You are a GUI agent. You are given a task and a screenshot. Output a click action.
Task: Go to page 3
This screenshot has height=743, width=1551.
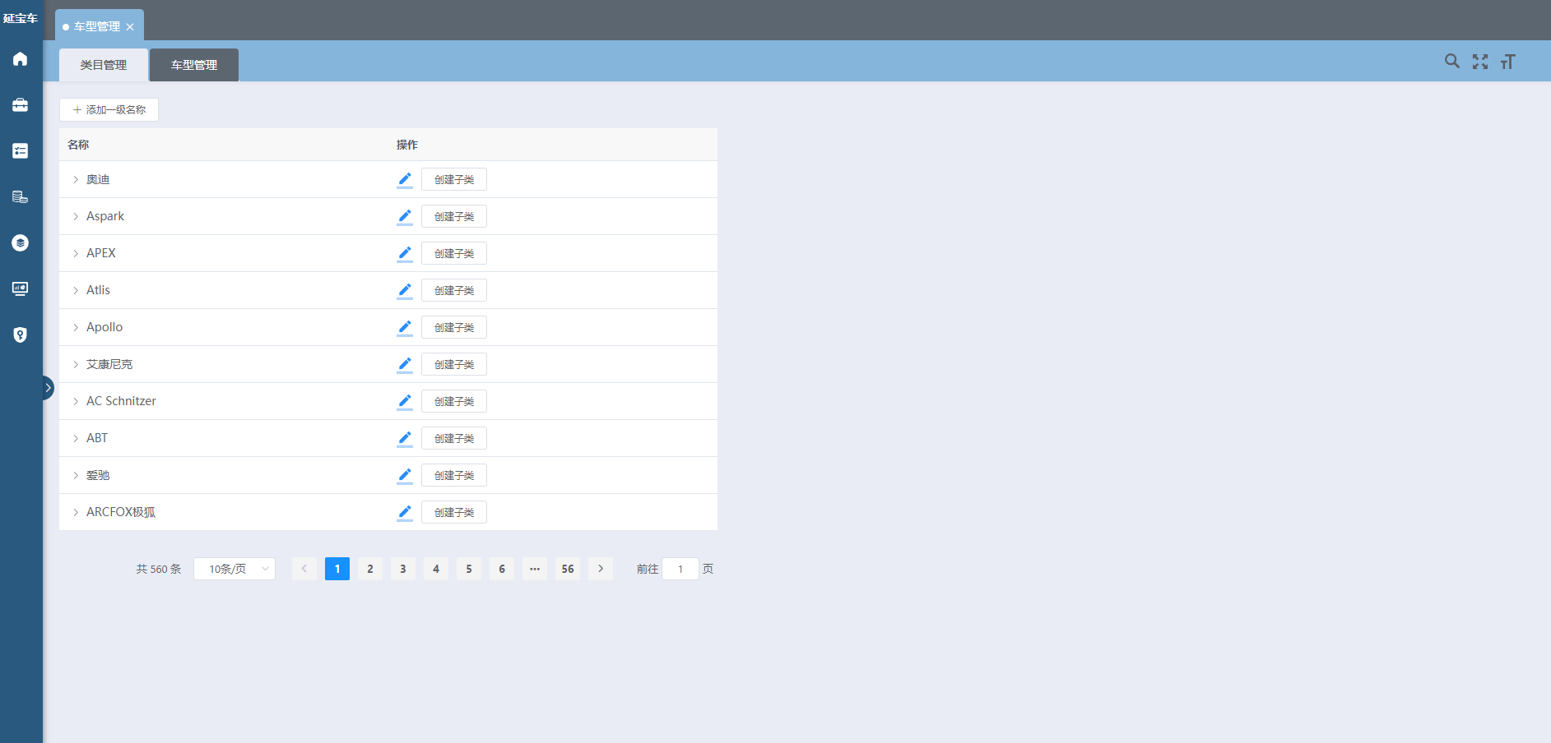pos(403,569)
